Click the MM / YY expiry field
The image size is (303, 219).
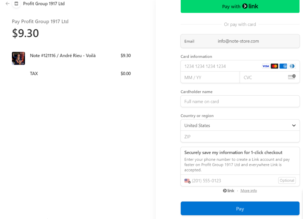210,78
